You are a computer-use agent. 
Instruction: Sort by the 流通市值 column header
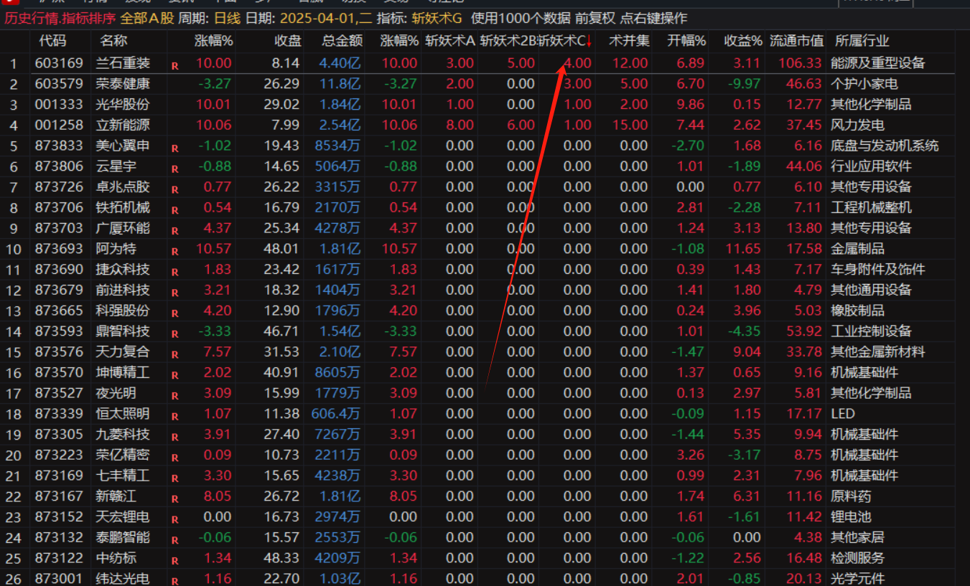point(796,41)
